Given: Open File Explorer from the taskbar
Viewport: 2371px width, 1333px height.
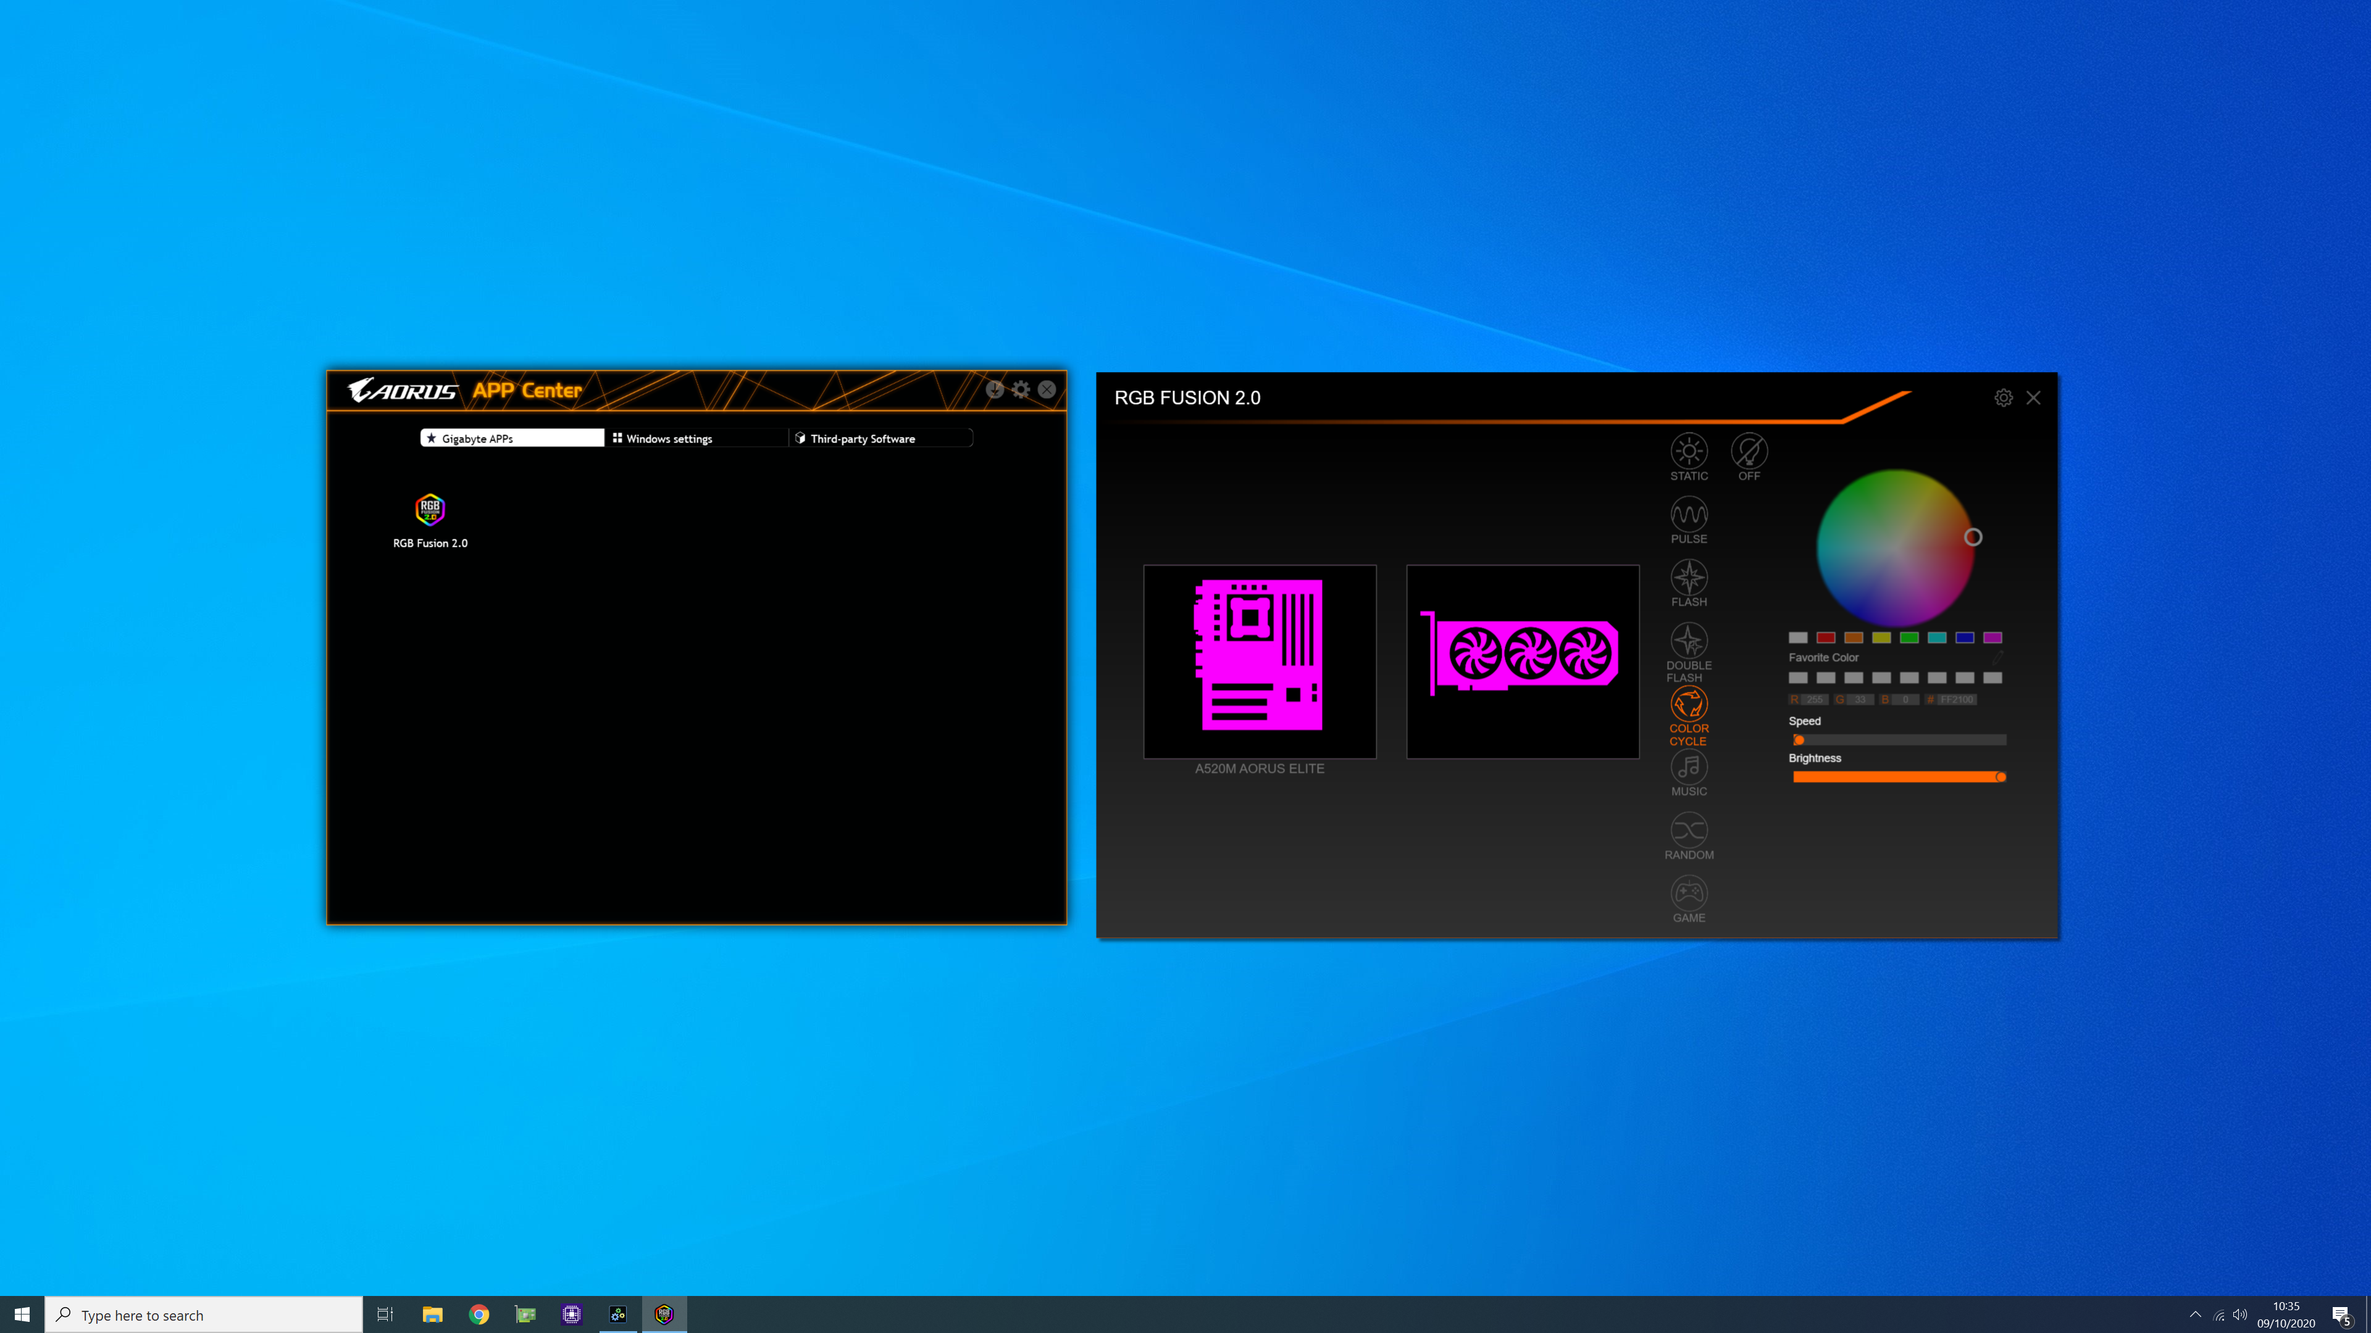Looking at the screenshot, I should (433, 1314).
